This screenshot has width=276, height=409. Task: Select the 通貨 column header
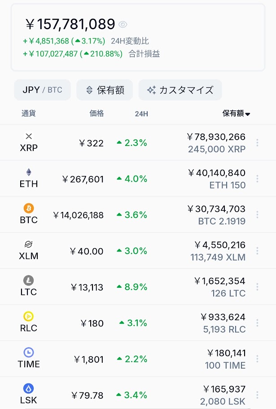pos(28,114)
